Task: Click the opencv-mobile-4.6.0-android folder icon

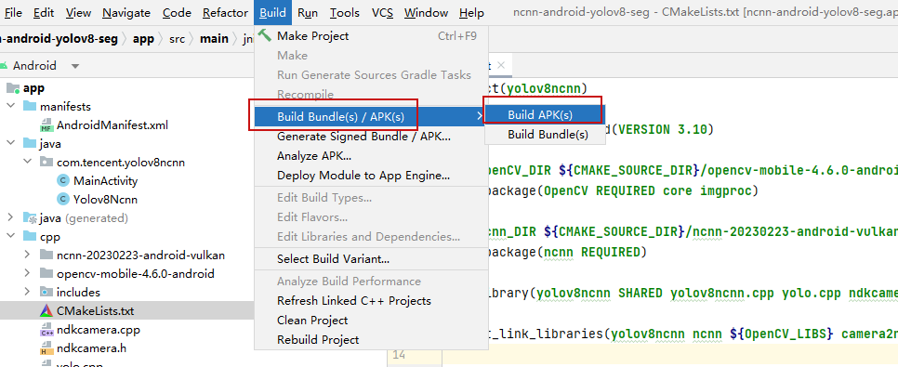Action: pyautogui.click(x=46, y=274)
